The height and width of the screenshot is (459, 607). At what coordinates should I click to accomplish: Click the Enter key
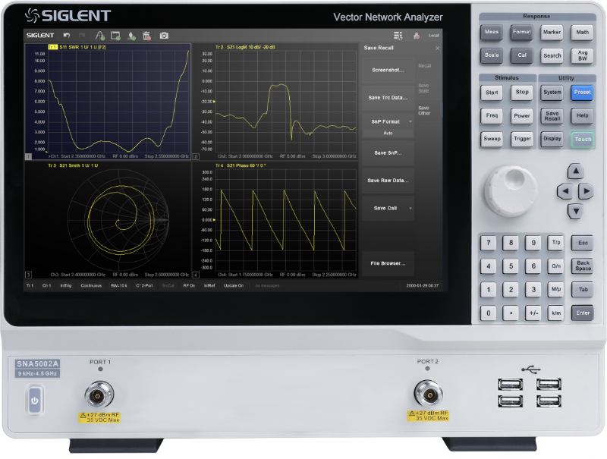[x=583, y=313]
